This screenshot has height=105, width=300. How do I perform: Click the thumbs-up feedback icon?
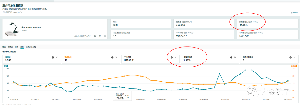[95, 36]
